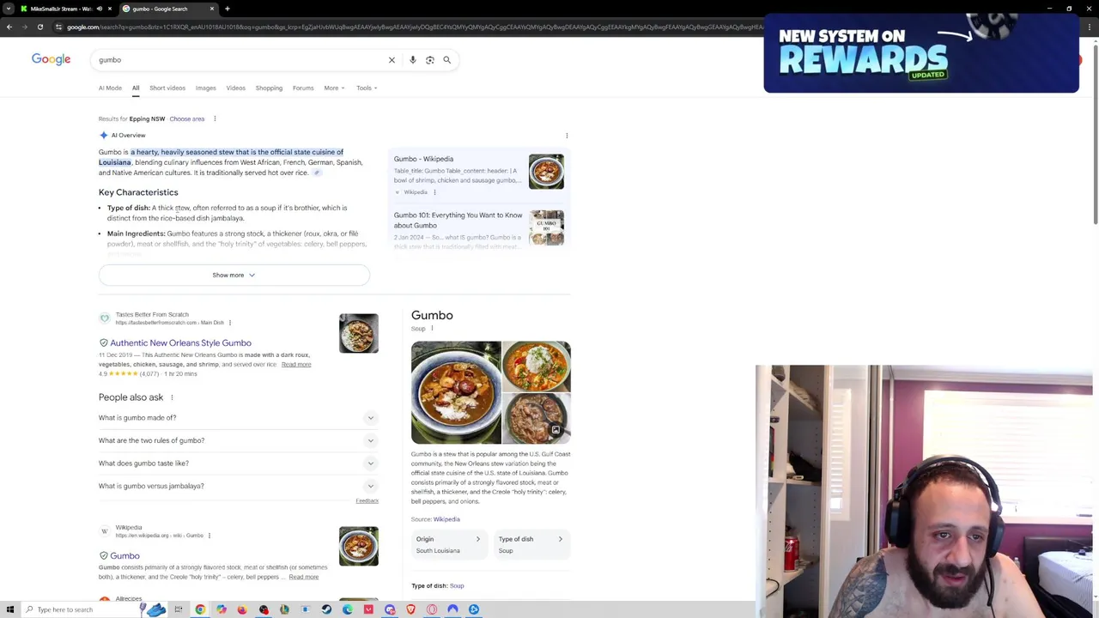Open Copilot app in the taskbar
The height and width of the screenshot is (618, 1099).
point(221,609)
